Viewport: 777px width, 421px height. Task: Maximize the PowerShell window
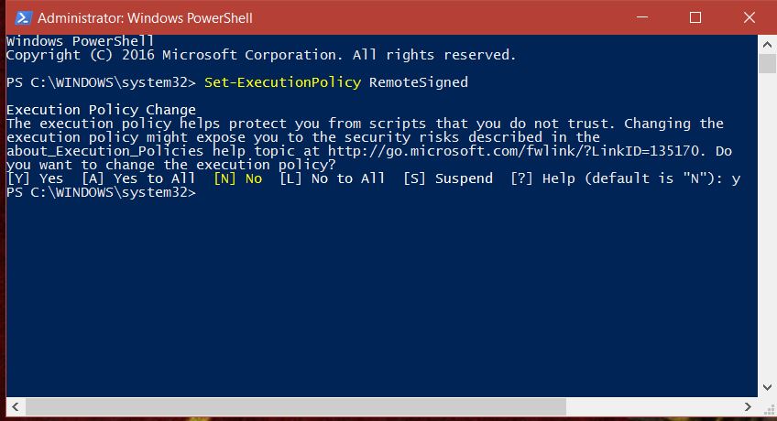[x=695, y=17]
